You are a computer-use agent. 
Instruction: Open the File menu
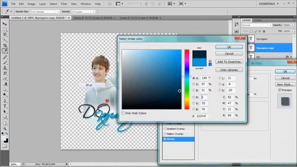[x=13, y=4]
